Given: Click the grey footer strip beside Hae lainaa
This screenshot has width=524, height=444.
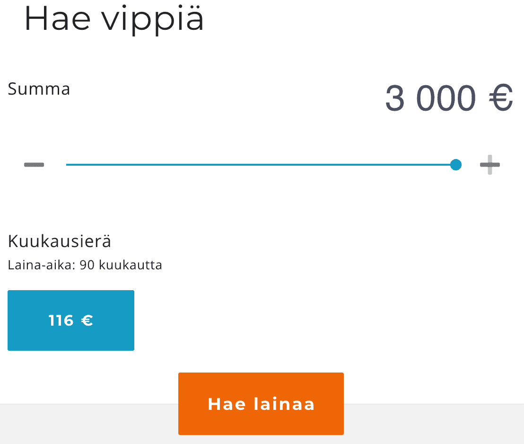Looking at the screenshot, I should pyautogui.click(x=426, y=424).
